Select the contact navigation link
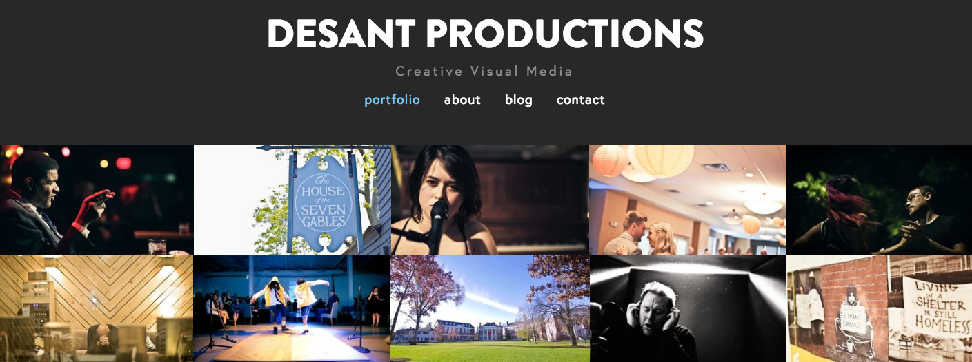 click(x=581, y=100)
